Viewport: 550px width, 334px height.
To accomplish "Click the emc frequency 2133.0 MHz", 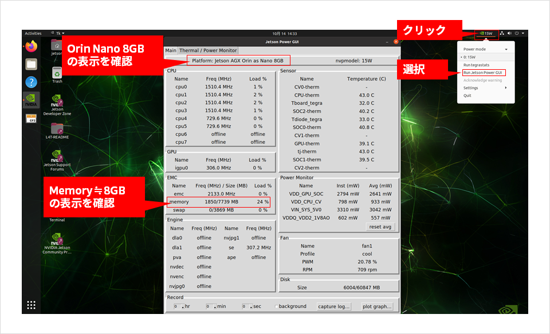I will coord(221,194).
